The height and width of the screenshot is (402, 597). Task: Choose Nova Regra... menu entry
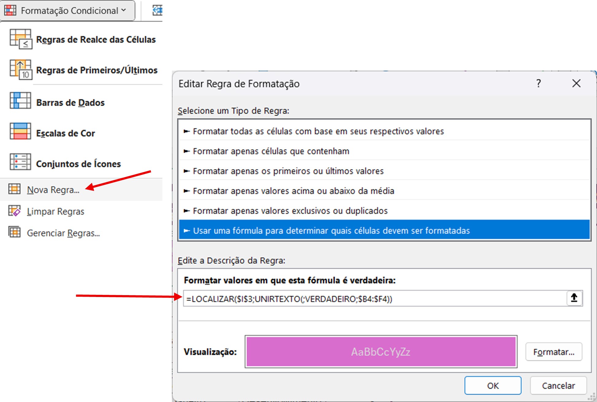53,190
